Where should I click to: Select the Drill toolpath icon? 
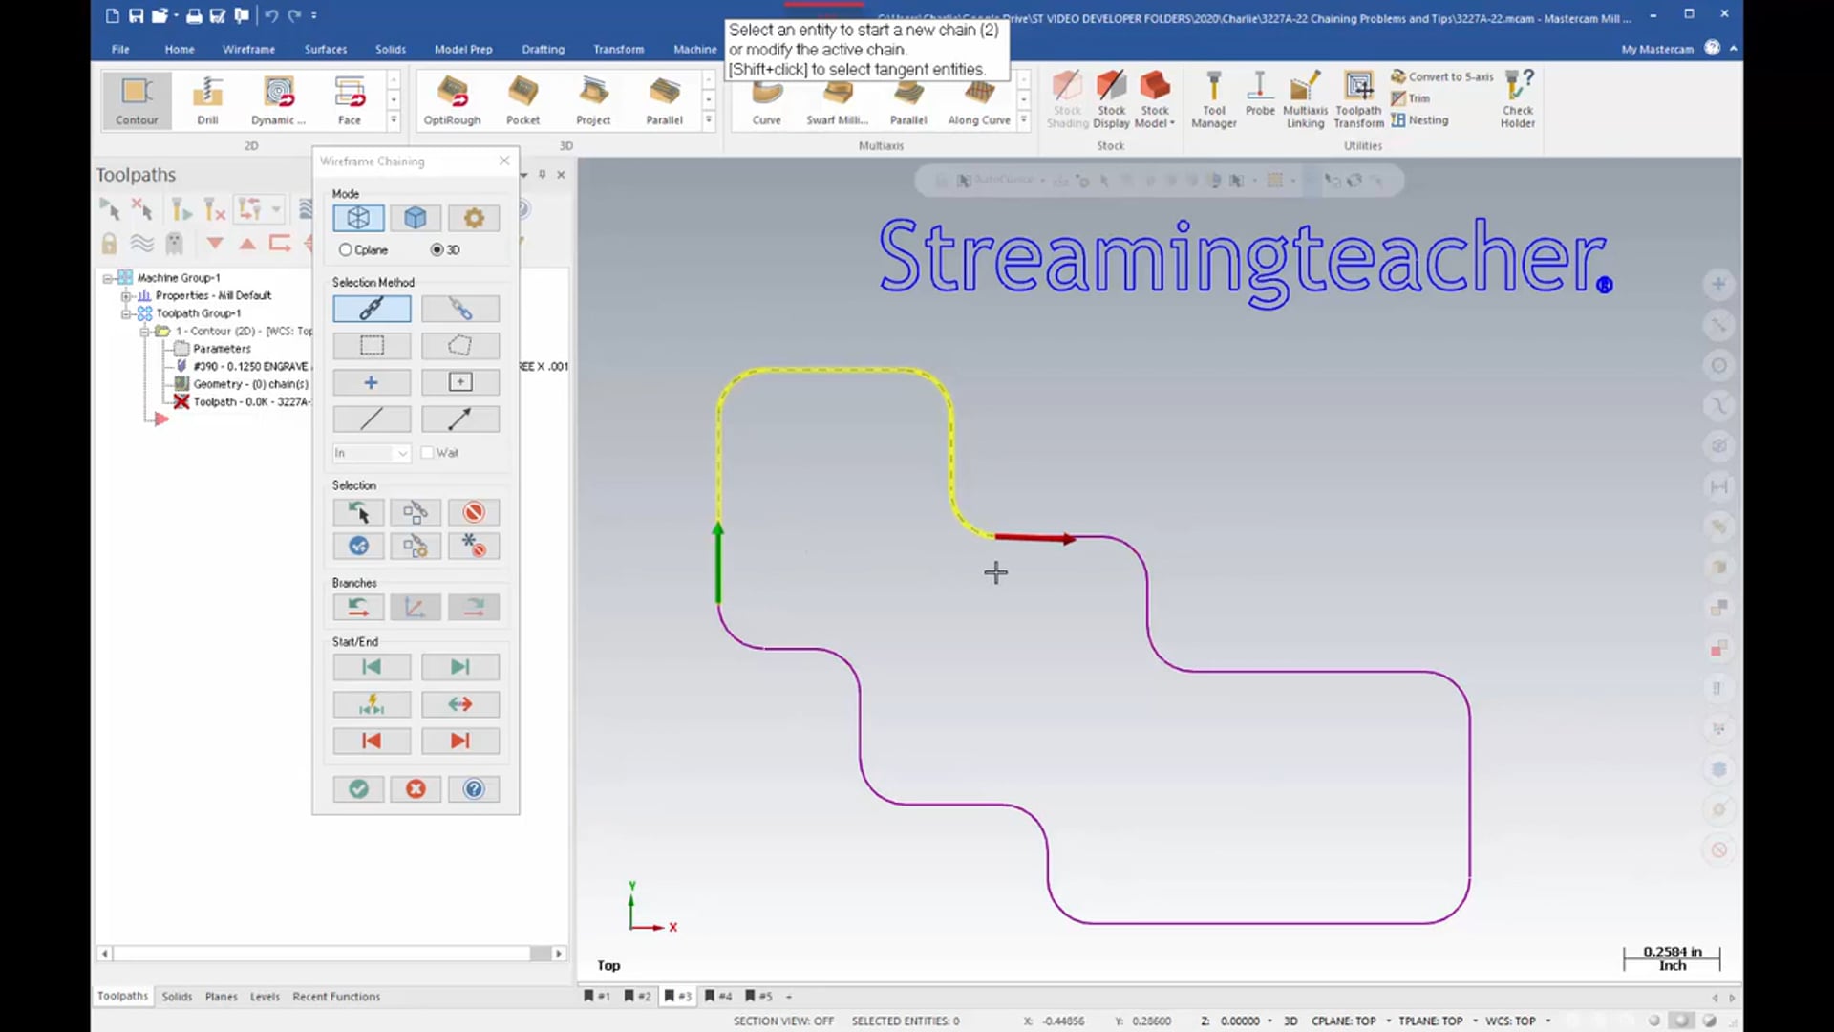point(207,100)
